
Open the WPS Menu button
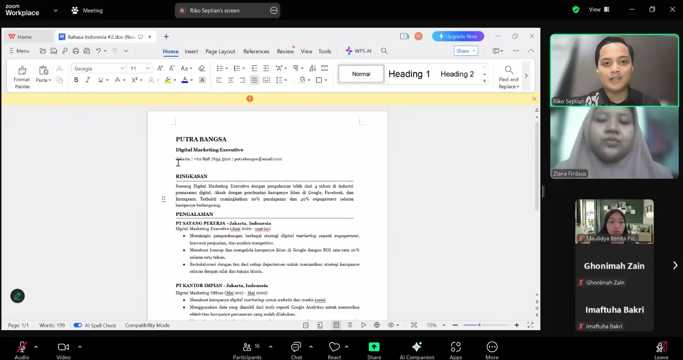coord(19,51)
